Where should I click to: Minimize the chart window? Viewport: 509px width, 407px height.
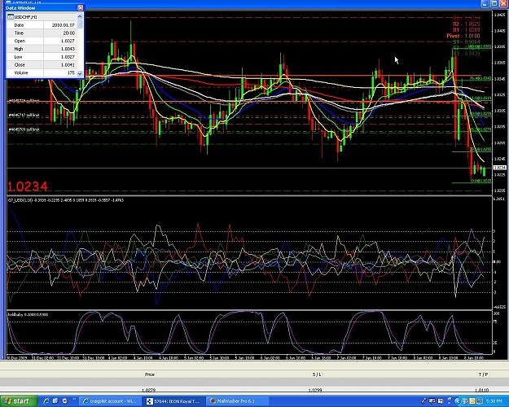pos(485,3)
